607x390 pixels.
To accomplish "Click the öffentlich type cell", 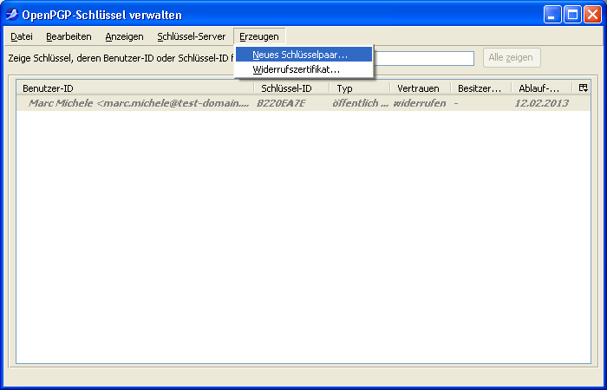I will click(x=361, y=103).
